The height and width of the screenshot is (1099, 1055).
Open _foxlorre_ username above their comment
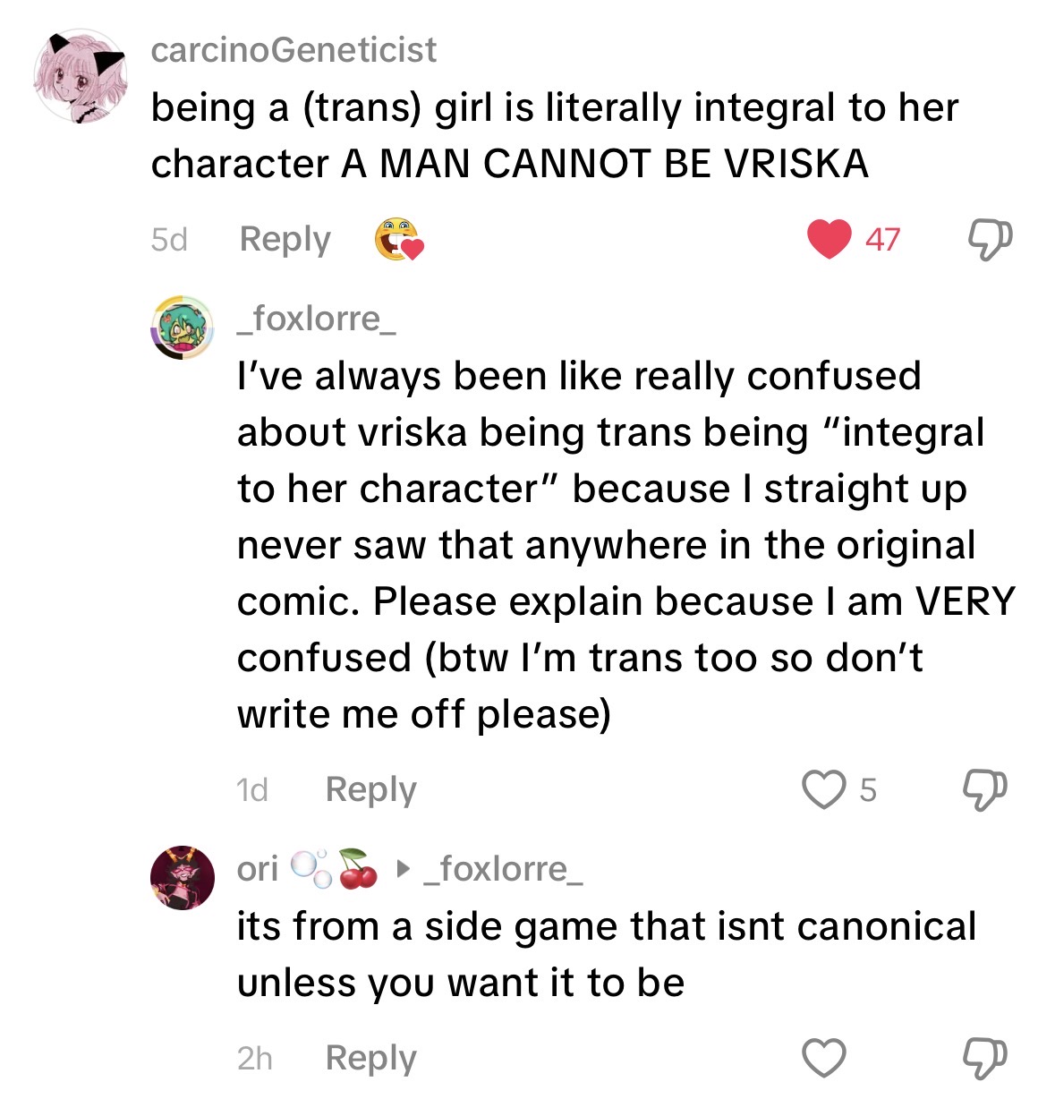point(316,318)
